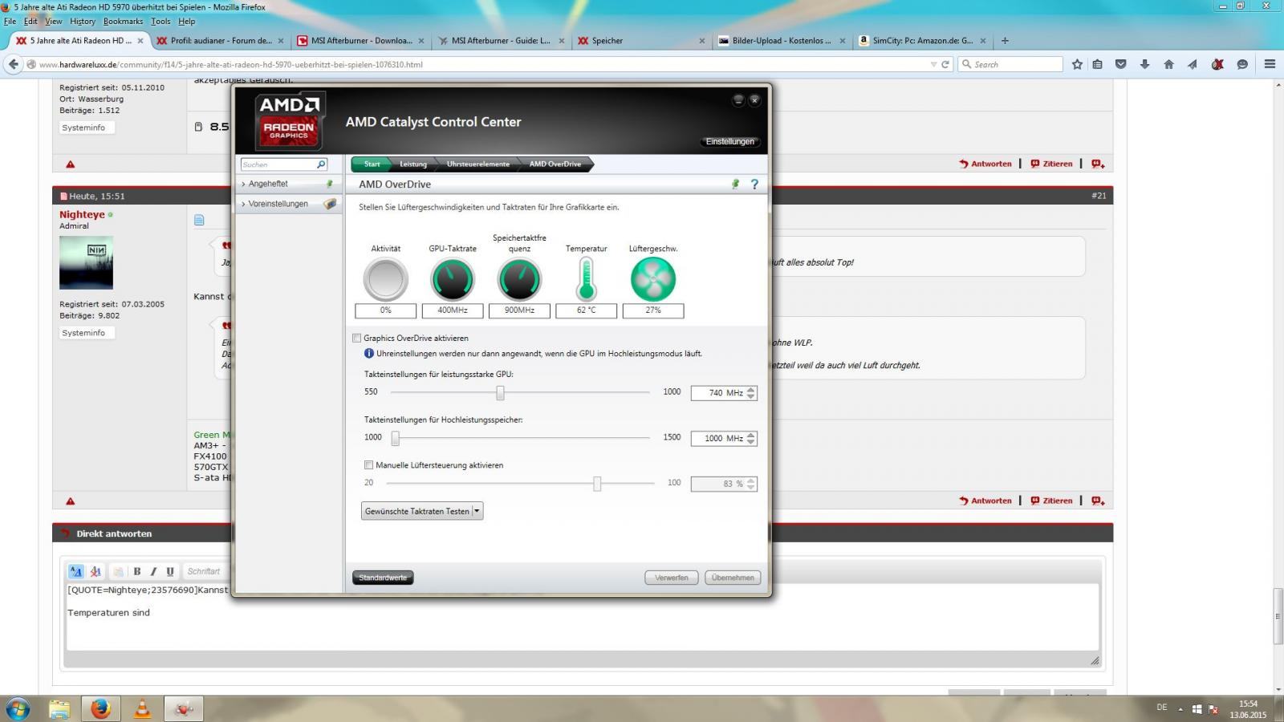
Task: Expand the Angeheftet section
Action: (288, 184)
